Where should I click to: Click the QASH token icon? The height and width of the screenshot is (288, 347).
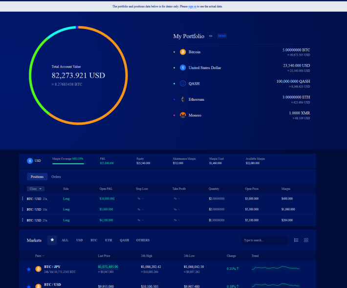[x=183, y=84]
